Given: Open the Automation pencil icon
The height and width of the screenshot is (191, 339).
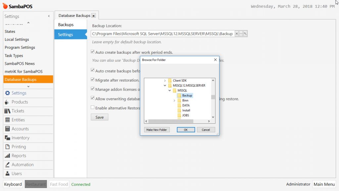Looking at the screenshot, I should tap(7, 164).
